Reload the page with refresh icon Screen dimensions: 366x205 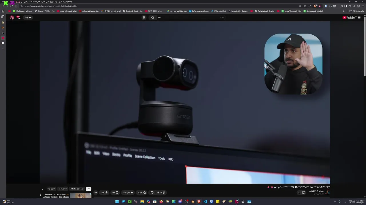tap(11, 6)
